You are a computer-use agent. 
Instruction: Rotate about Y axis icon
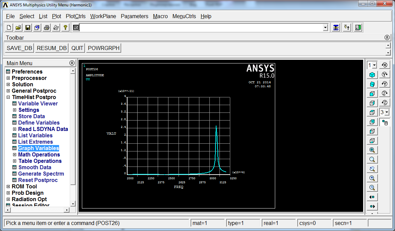385,75
